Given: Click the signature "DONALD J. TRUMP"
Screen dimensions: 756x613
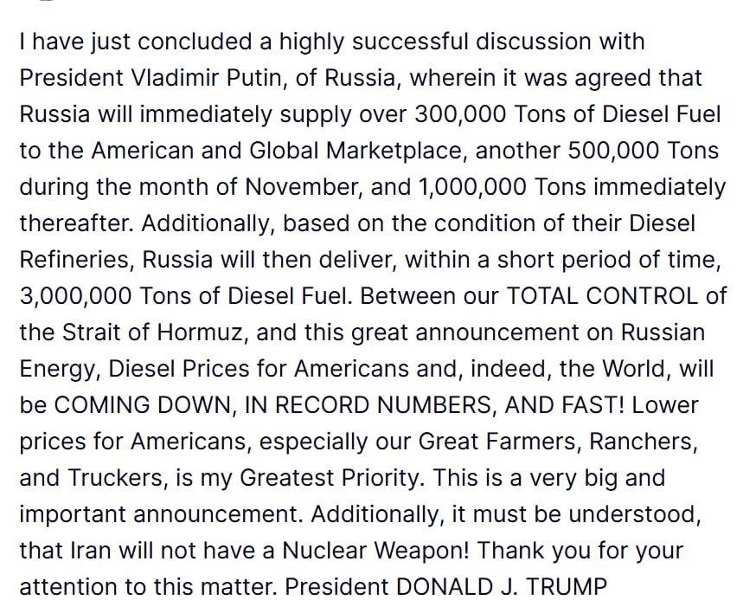Looking at the screenshot, I should [x=501, y=586].
